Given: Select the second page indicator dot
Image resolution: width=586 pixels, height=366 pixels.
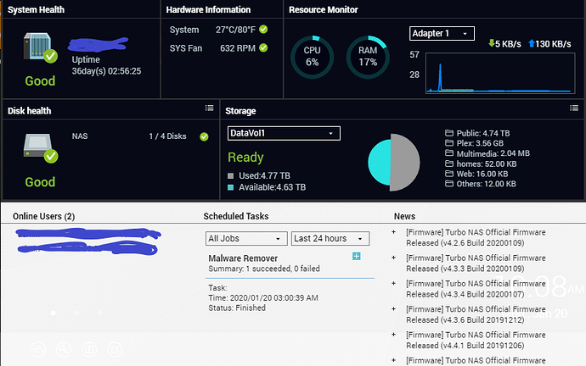Looking at the screenshot, I should tap(76, 313).
